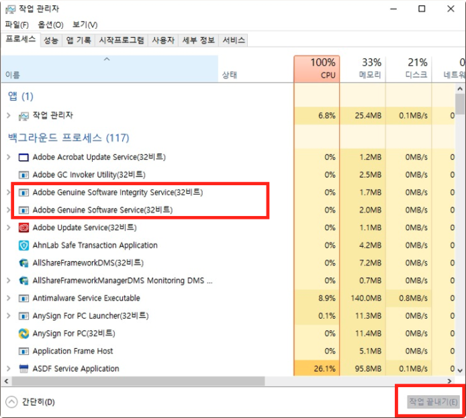The width and height of the screenshot is (466, 418).
Task: Open the 보기(V) menu
Action: [x=85, y=25]
